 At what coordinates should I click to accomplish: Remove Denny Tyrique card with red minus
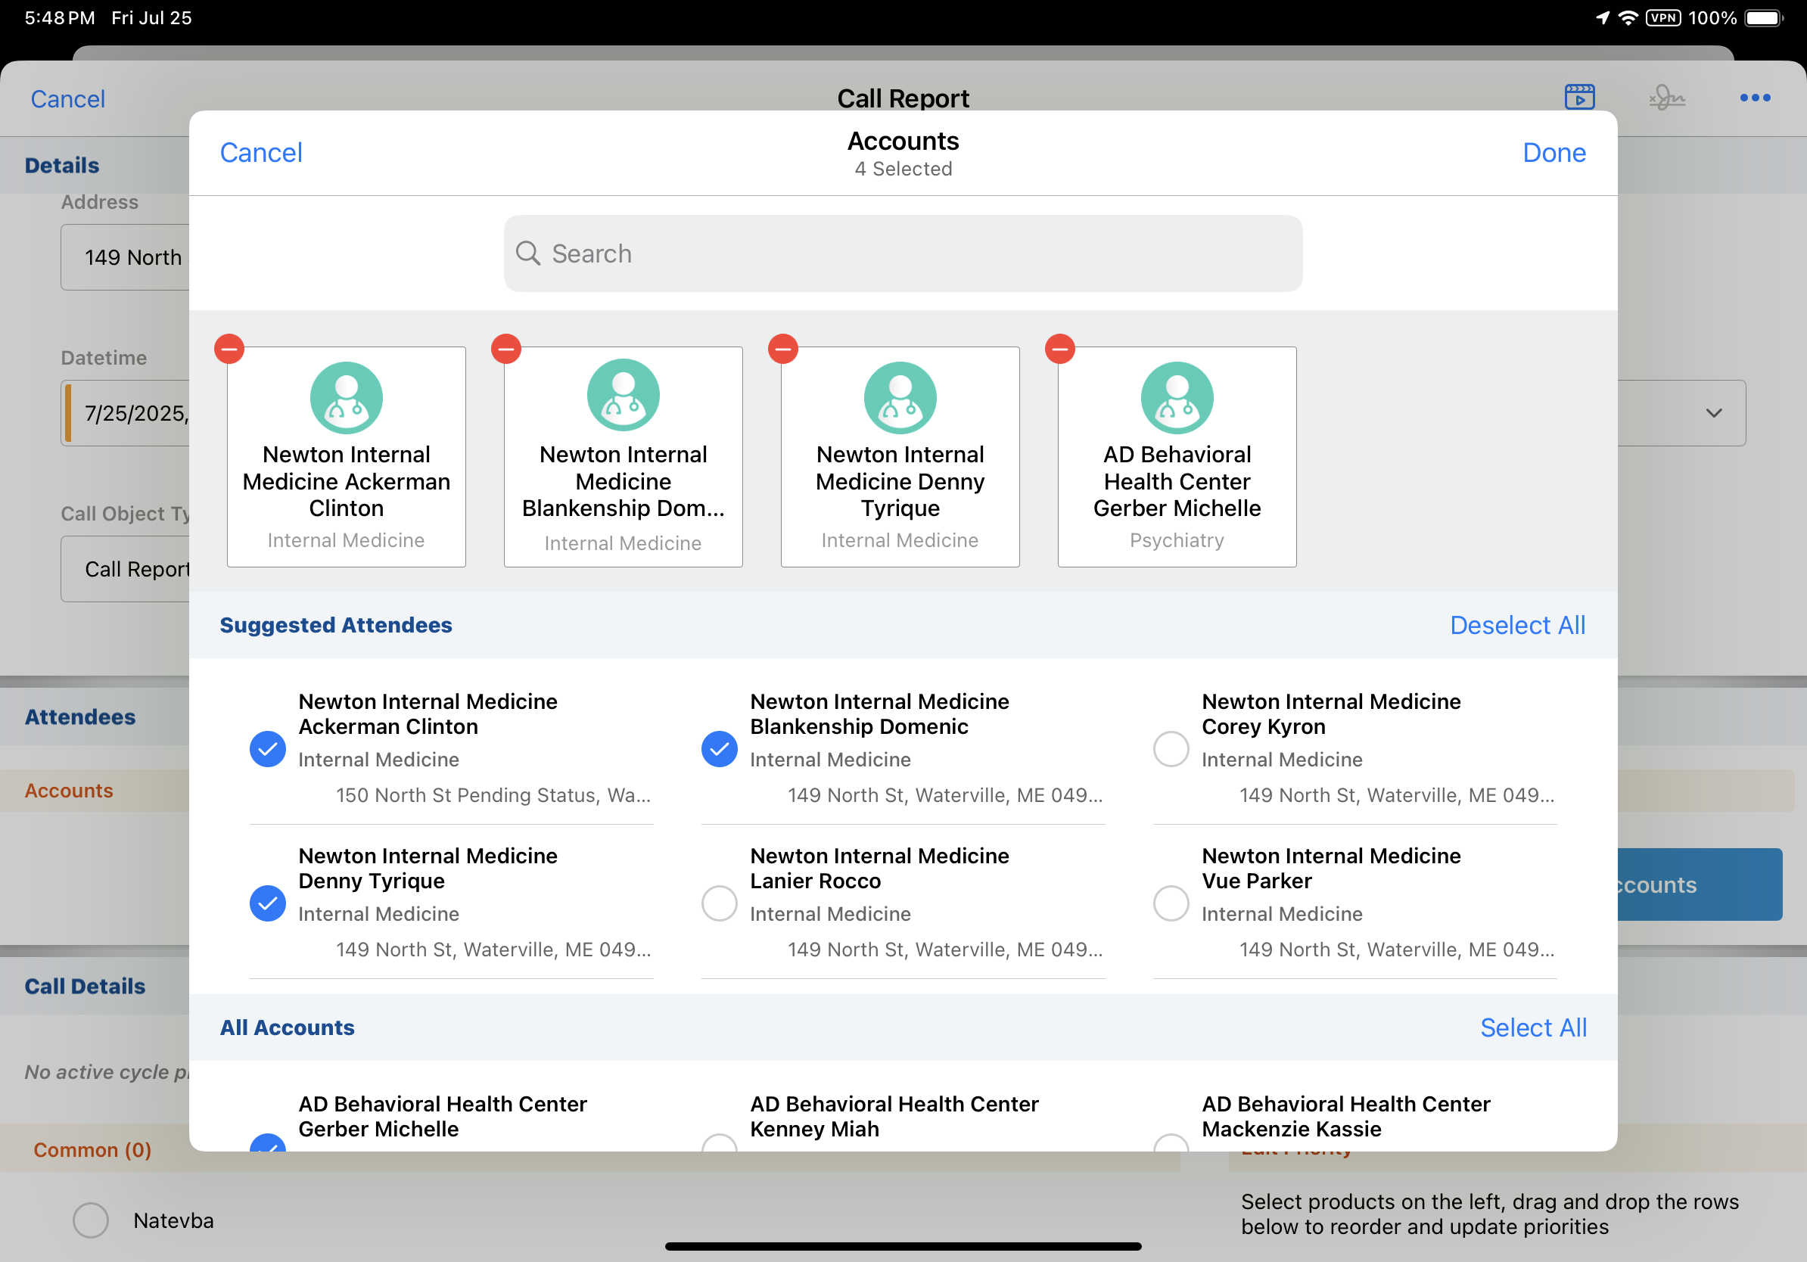783,349
